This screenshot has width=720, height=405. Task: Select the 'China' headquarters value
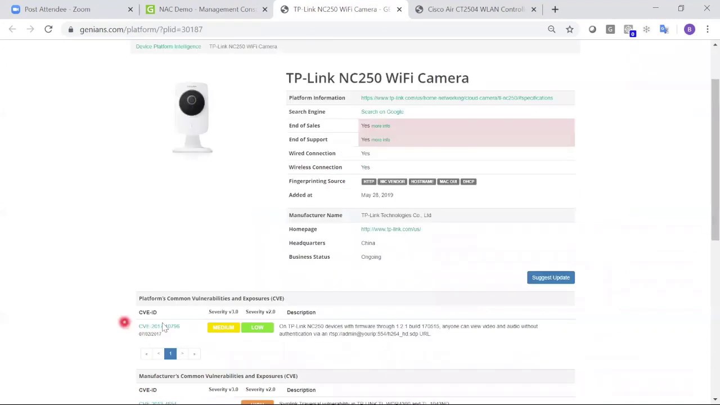pos(368,243)
